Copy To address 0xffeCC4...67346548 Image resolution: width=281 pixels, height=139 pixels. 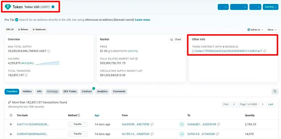pyautogui.click(x=218, y=134)
